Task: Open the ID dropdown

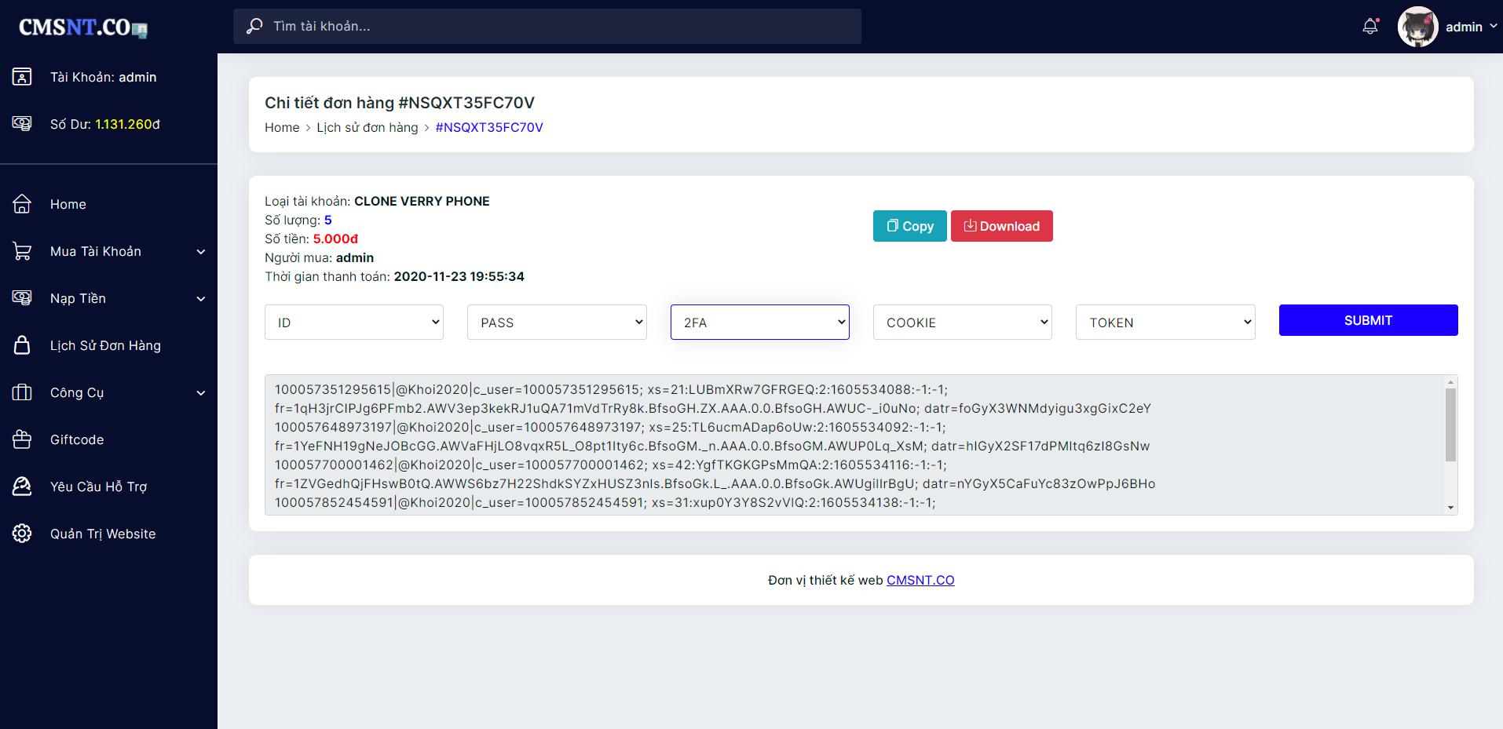Action: (x=354, y=322)
